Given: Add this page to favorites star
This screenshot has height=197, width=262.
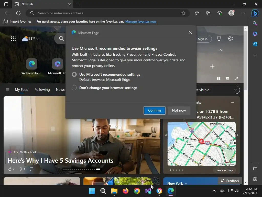Looking at the screenshot, I should click(x=183, y=13).
